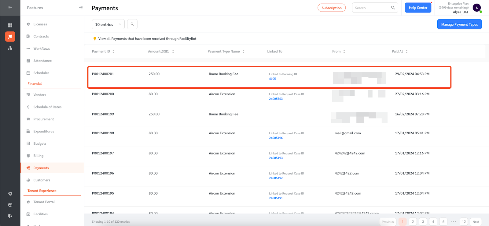Open settings gear in the left rail

pos(10,194)
